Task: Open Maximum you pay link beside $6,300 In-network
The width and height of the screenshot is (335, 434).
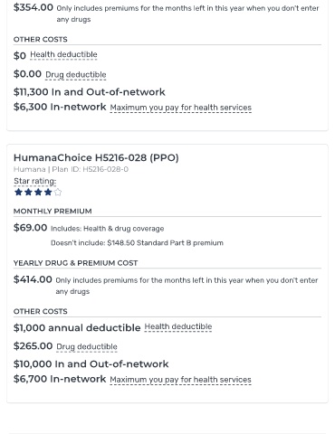Action: [x=181, y=108]
